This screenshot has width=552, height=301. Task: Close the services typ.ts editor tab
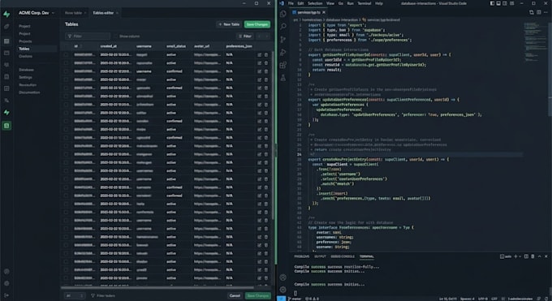[324, 12]
